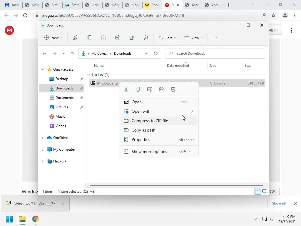301x226 pixels.
Task: Switch to large thumbnails view icon in status bar
Action: 264,191
